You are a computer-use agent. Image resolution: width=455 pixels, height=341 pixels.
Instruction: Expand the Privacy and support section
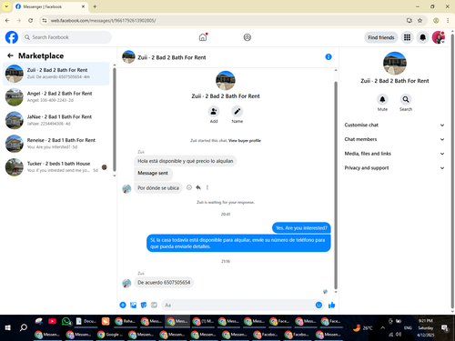[394, 167]
